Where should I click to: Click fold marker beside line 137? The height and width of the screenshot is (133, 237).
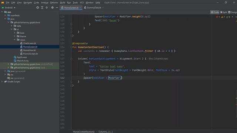click(x=71, y=59)
